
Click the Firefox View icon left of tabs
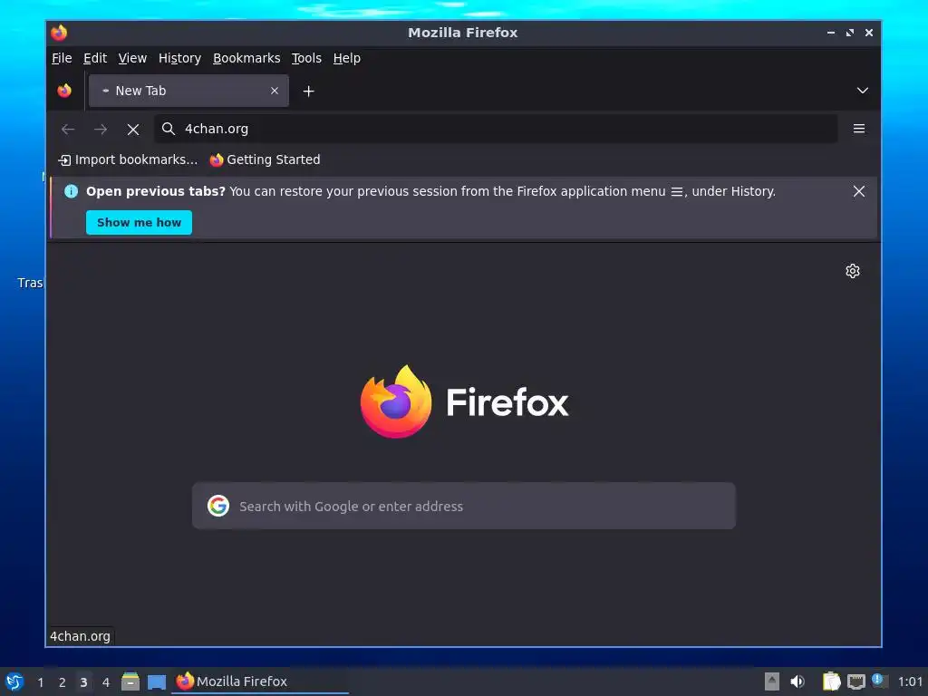click(x=64, y=91)
